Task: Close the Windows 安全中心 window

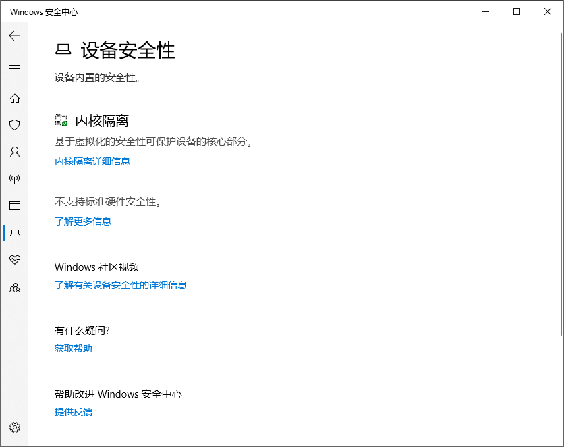Action: coord(547,11)
